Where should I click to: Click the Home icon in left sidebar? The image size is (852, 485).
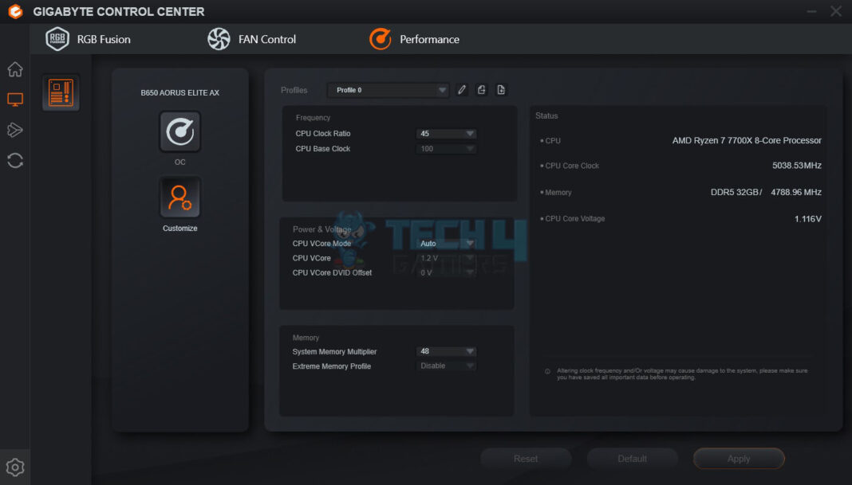click(x=15, y=69)
